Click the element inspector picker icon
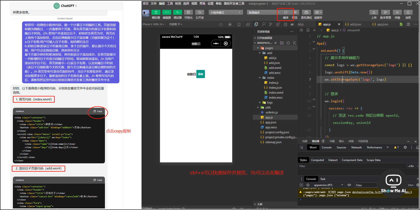This screenshot has width=420, height=210. coord(302,147)
